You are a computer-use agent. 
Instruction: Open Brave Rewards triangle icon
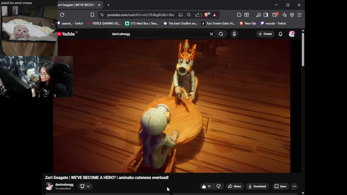[214, 15]
